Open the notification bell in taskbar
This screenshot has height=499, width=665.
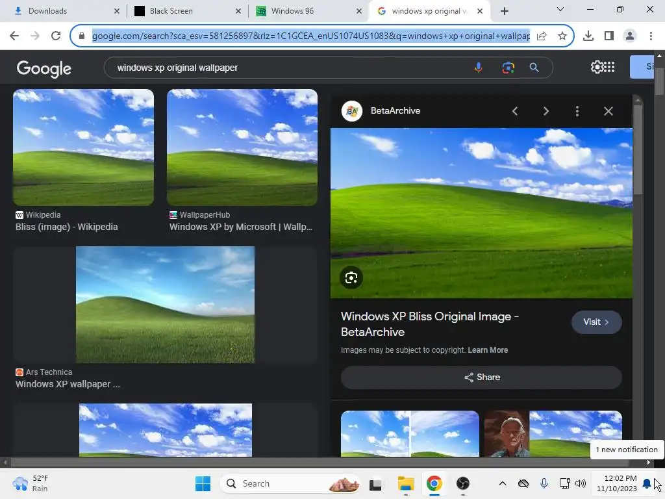647,483
